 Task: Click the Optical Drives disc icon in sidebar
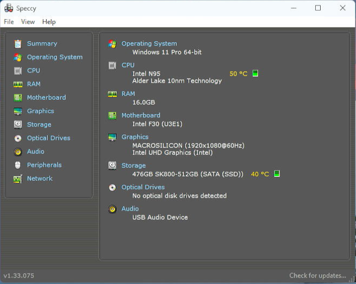[x=18, y=138]
